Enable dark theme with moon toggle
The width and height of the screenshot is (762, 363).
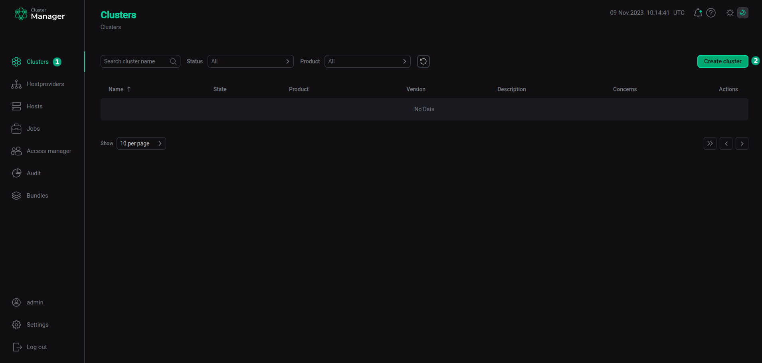[742, 12]
